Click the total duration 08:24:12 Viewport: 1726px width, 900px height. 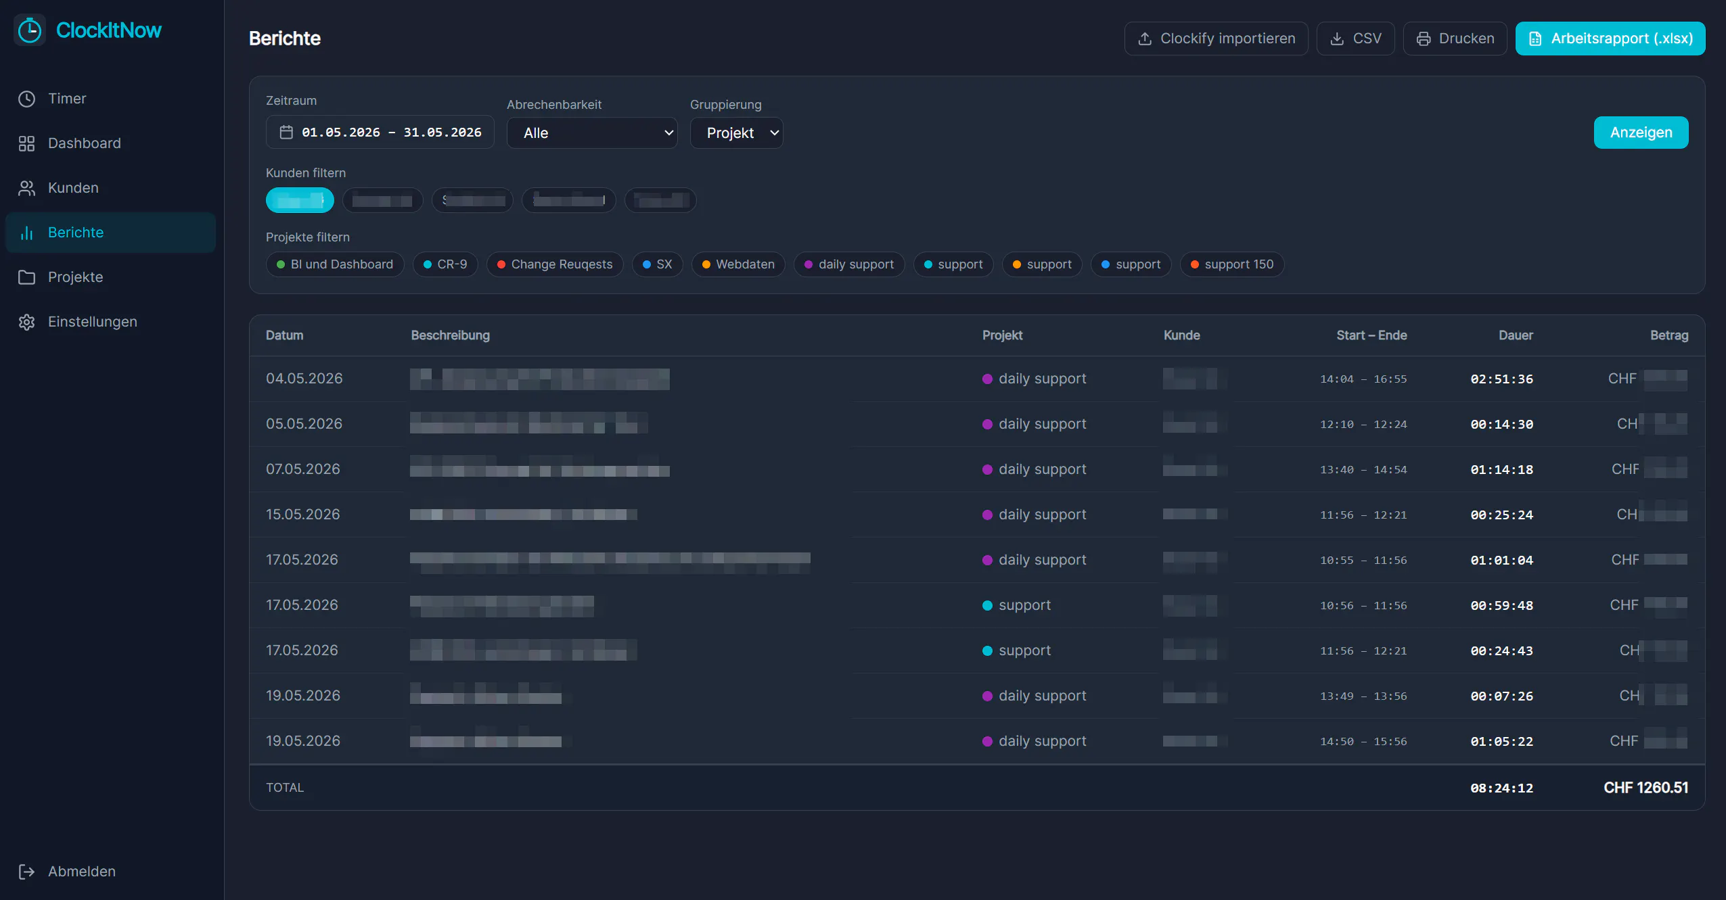click(x=1501, y=788)
